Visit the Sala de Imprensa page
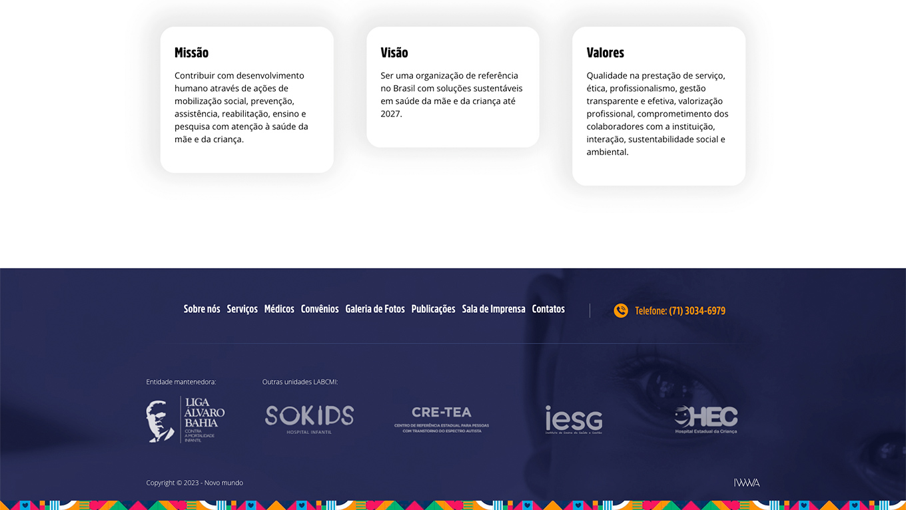Viewport: 906px width, 510px height. [494, 309]
